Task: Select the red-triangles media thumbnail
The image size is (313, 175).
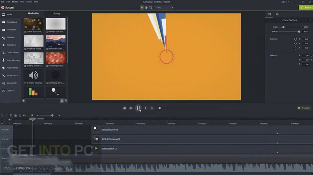Action: click(55, 58)
